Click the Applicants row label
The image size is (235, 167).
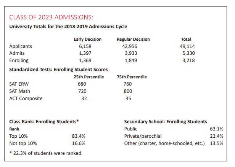pos(21,46)
